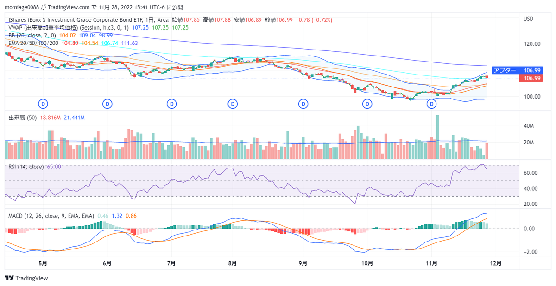Click the USD currency label on the price axis
The image size is (556, 286).
point(528,19)
